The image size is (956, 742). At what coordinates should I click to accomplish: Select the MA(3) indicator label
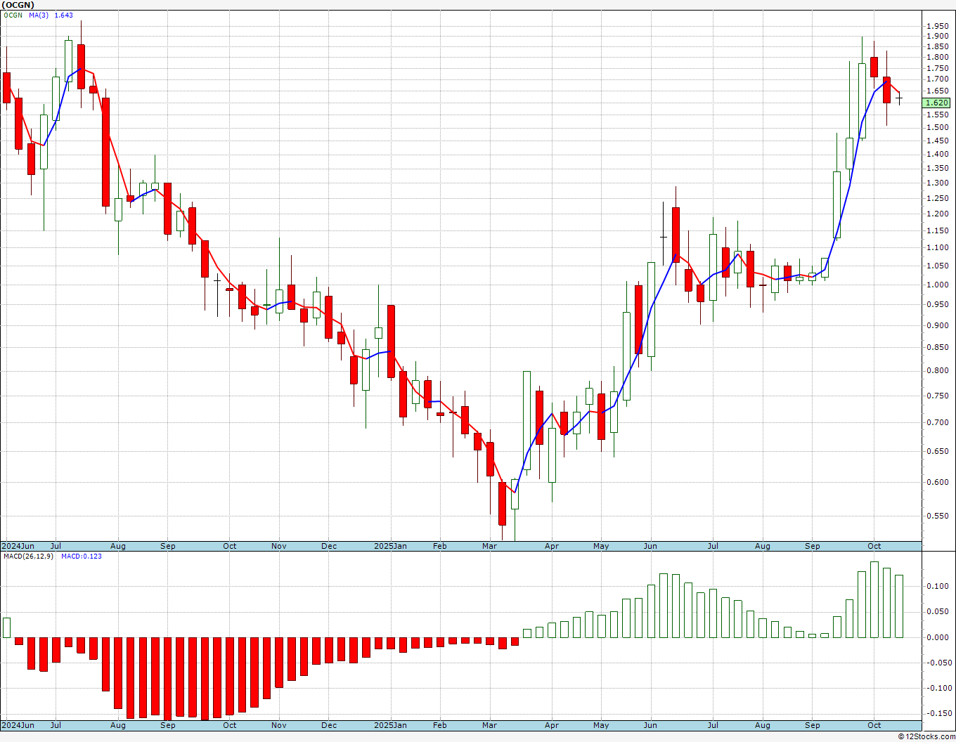point(39,15)
